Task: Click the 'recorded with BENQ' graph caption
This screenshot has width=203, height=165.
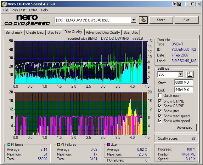Action: pyautogui.click(x=104, y=38)
